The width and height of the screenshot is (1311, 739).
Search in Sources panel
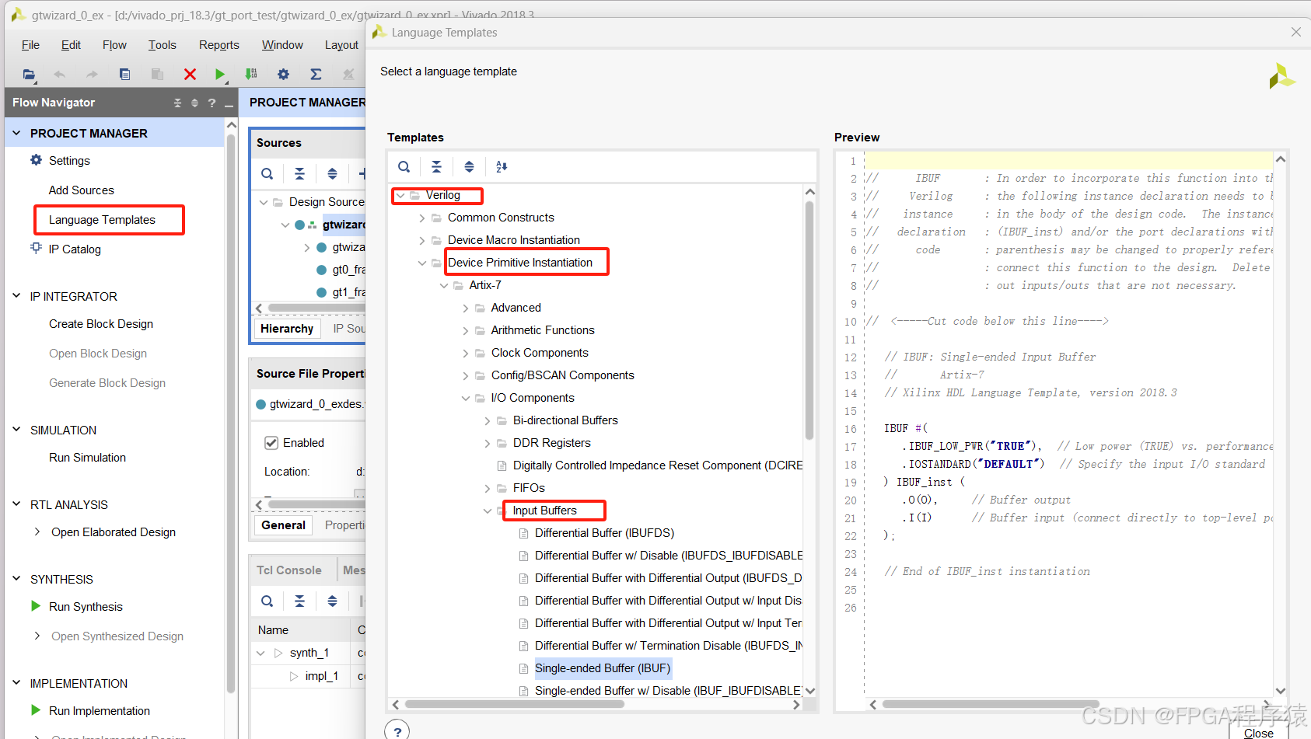[x=267, y=174]
